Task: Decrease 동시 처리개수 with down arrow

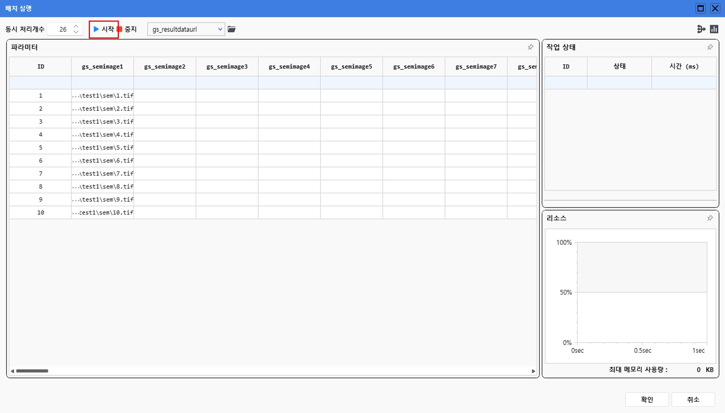Action: [x=76, y=32]
